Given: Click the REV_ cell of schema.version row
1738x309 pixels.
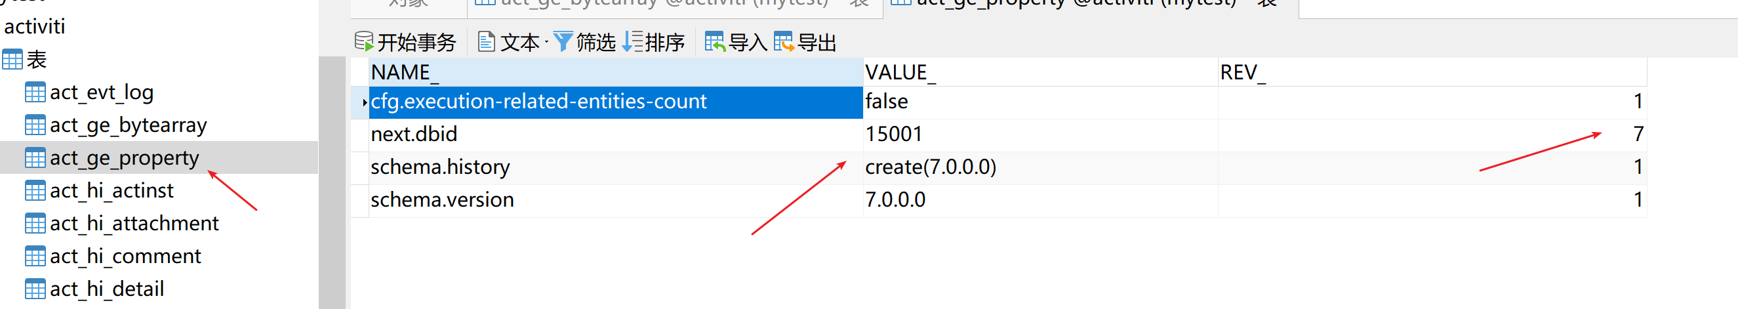Looking at the screenshot, I should [x=1432, y=200].
